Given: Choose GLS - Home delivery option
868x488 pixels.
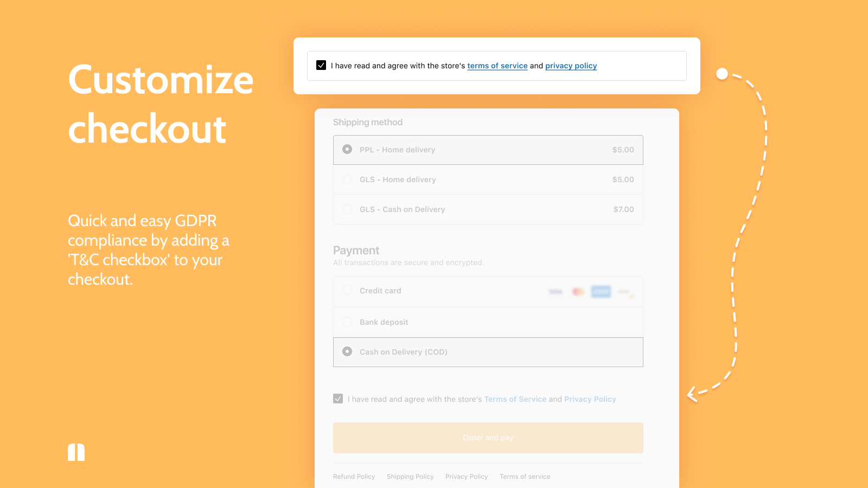Looking at the screenshot, I should 347,179.
